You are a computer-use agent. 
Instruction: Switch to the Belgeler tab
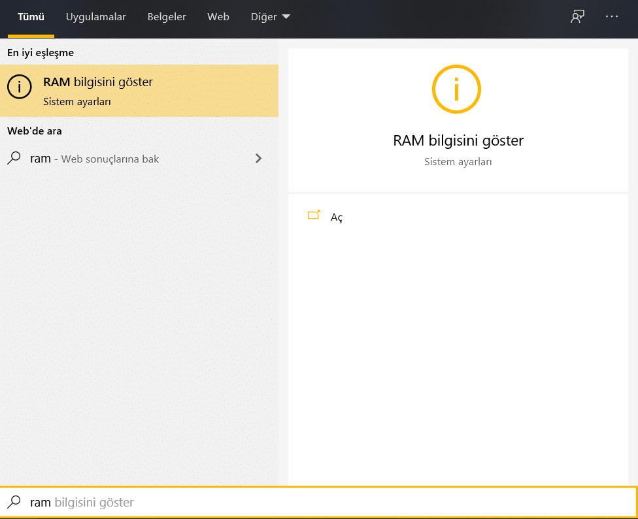tap(167, 16)
